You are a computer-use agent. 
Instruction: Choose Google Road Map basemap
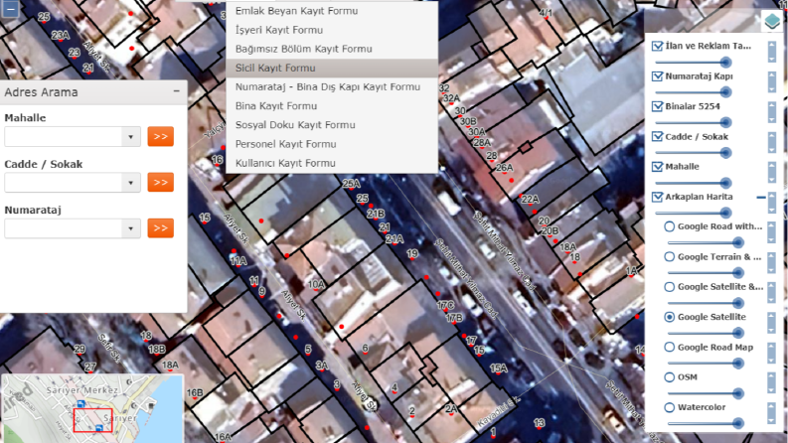point(670,347)
